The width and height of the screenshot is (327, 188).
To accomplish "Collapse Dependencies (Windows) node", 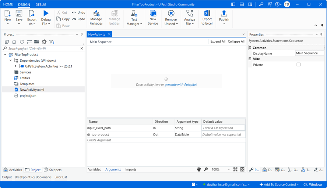I will coord(10,60).
